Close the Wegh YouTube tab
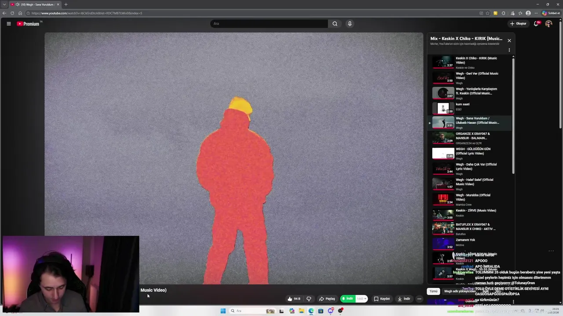Image resolution: width=563 pixels, height=316 pixels. pos(58,4)
